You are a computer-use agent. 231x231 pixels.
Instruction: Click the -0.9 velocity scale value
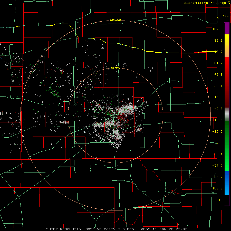click(x=218, y=109)
